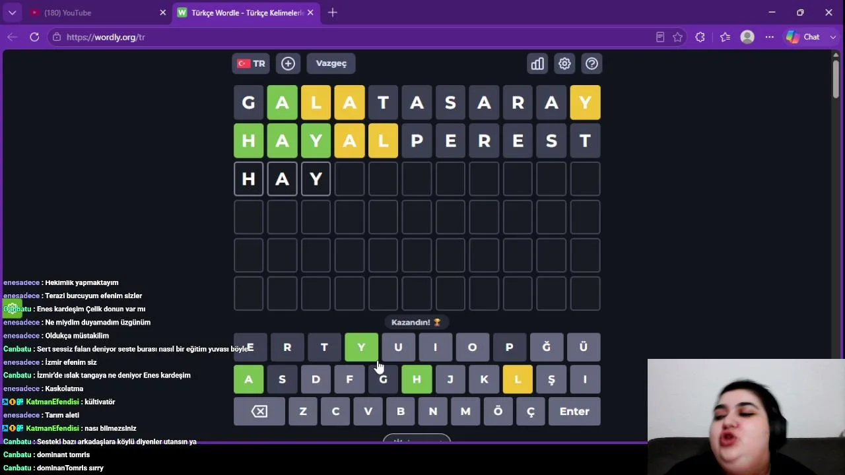The height and width of the screenshot is (475, 845).
Task: Tap the F key on game keyboard
Action: pos(349,379)
